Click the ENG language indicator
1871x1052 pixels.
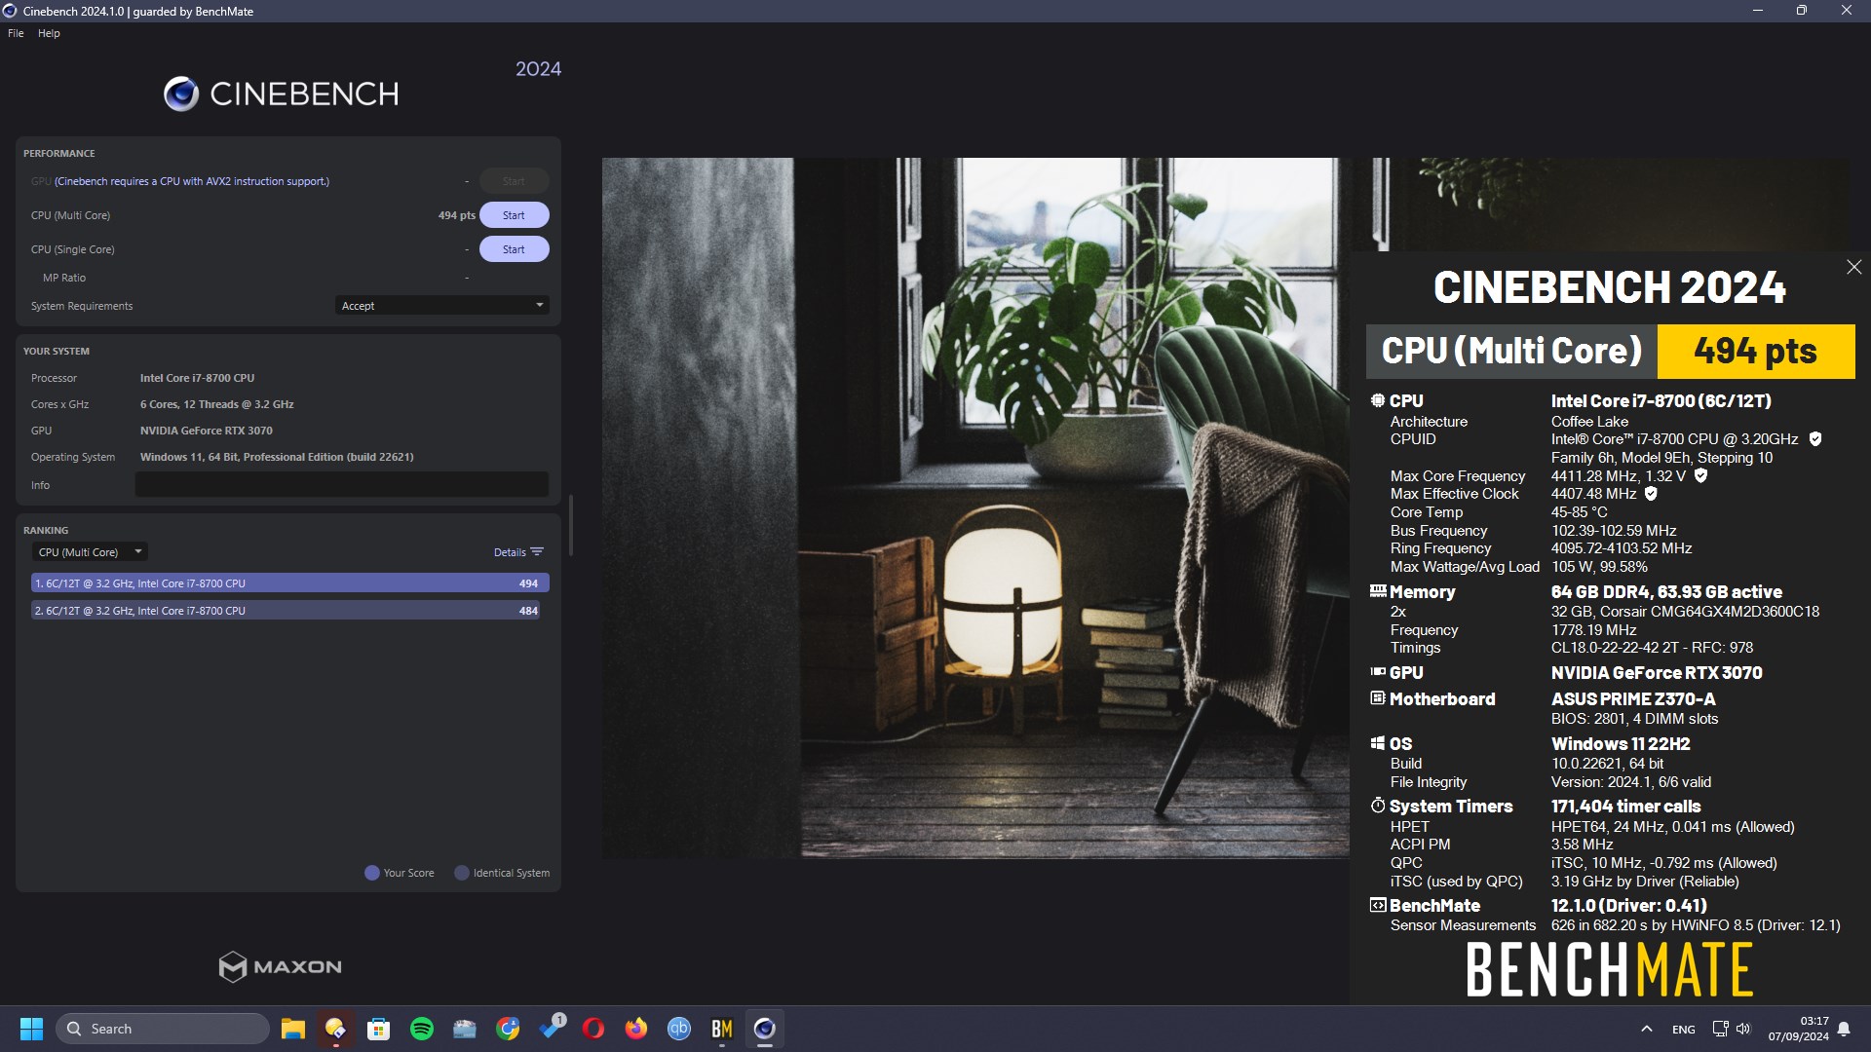click(x=1683, y=1030)
